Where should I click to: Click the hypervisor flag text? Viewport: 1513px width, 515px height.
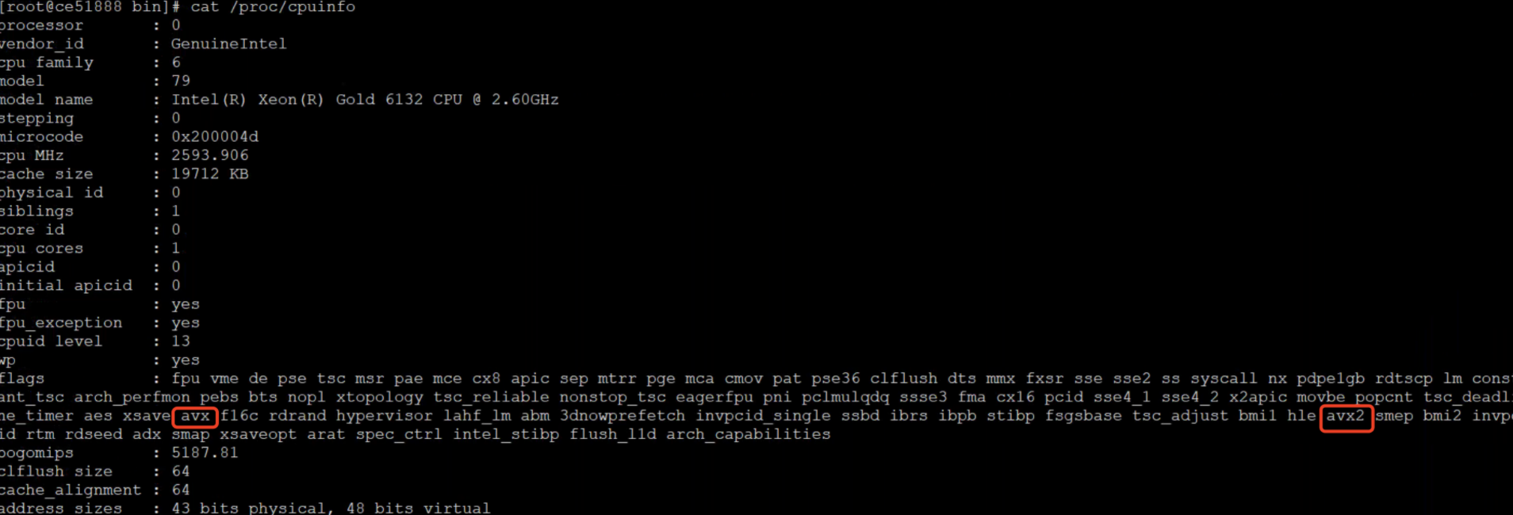(384, 416)
